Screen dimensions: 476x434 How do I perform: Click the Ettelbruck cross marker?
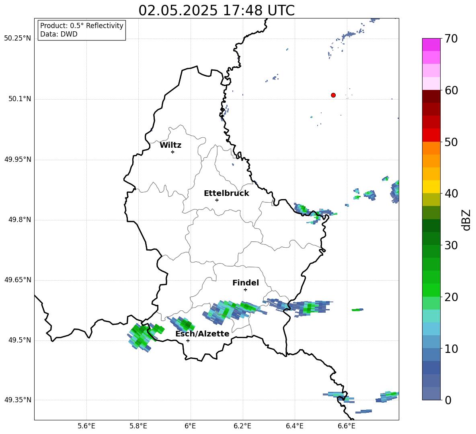[x=217, y=200]
